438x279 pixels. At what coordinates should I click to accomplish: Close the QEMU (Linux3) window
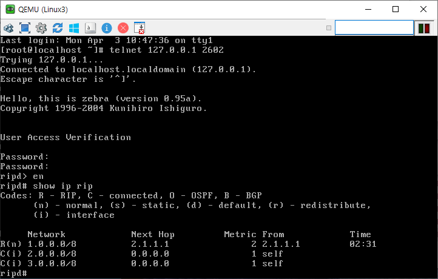tap(423, 9)
